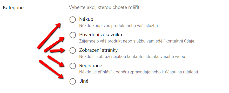Select the Jiné radio option
Image resolution: width=229 pixels, height=93 pixels.
73,81
